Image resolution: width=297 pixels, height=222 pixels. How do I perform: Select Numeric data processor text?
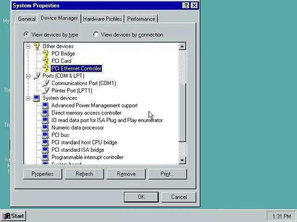click(77, 128)
